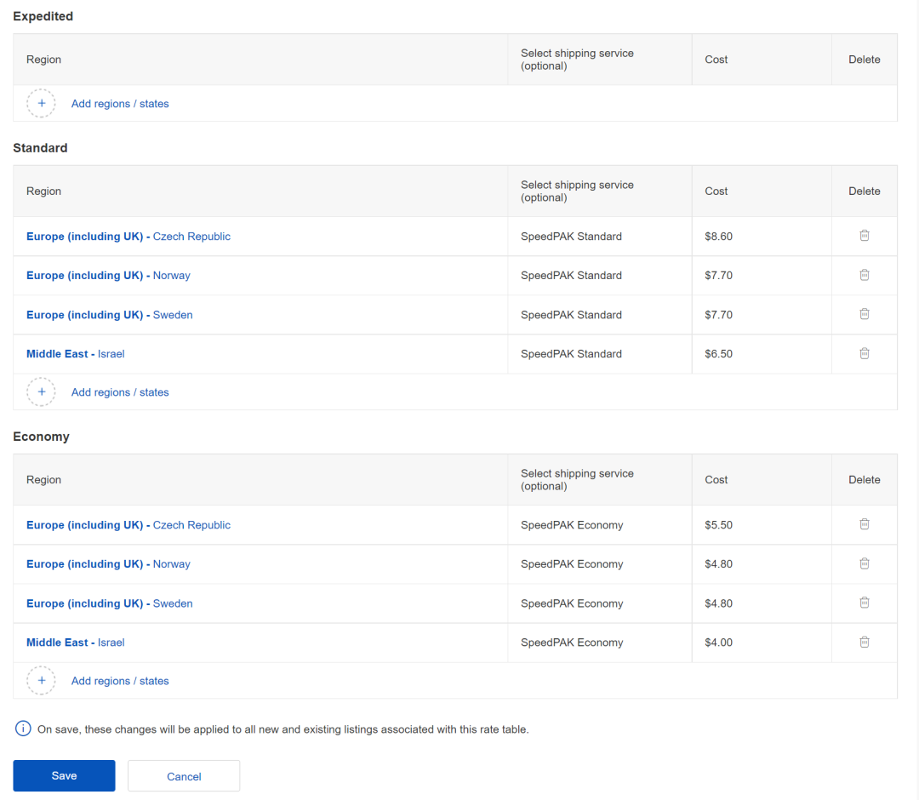Click plus icon in Expedited section
919x800 pixels.
click(41, 103)
